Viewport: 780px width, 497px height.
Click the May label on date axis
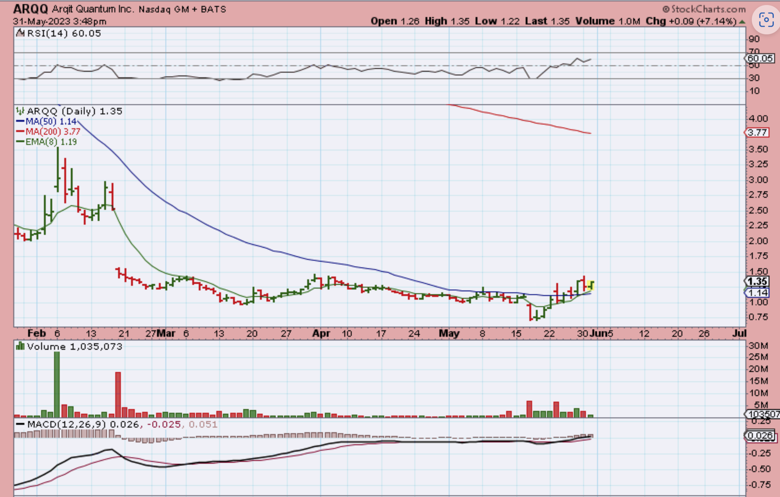click(x=449, y=333)
